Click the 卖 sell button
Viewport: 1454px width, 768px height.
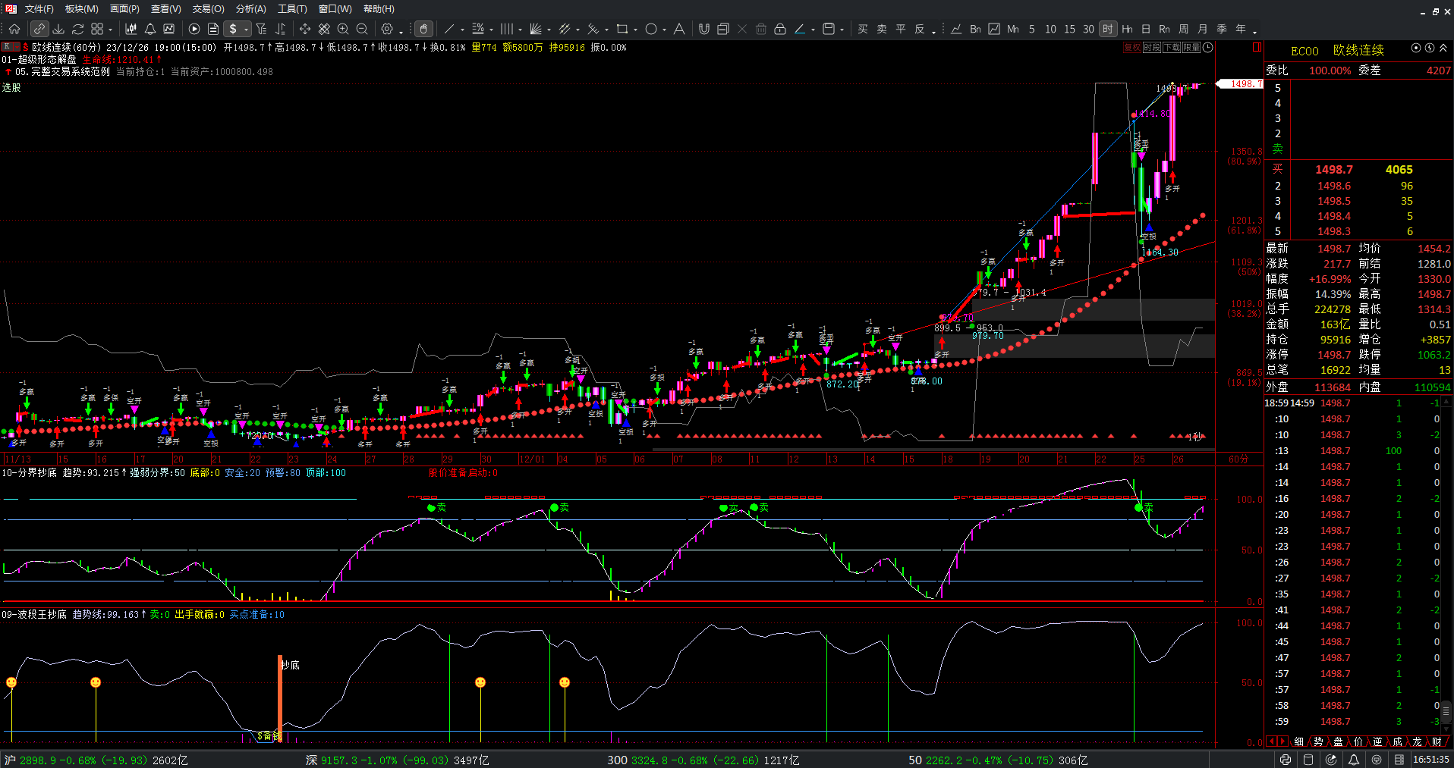coord(882,29)
